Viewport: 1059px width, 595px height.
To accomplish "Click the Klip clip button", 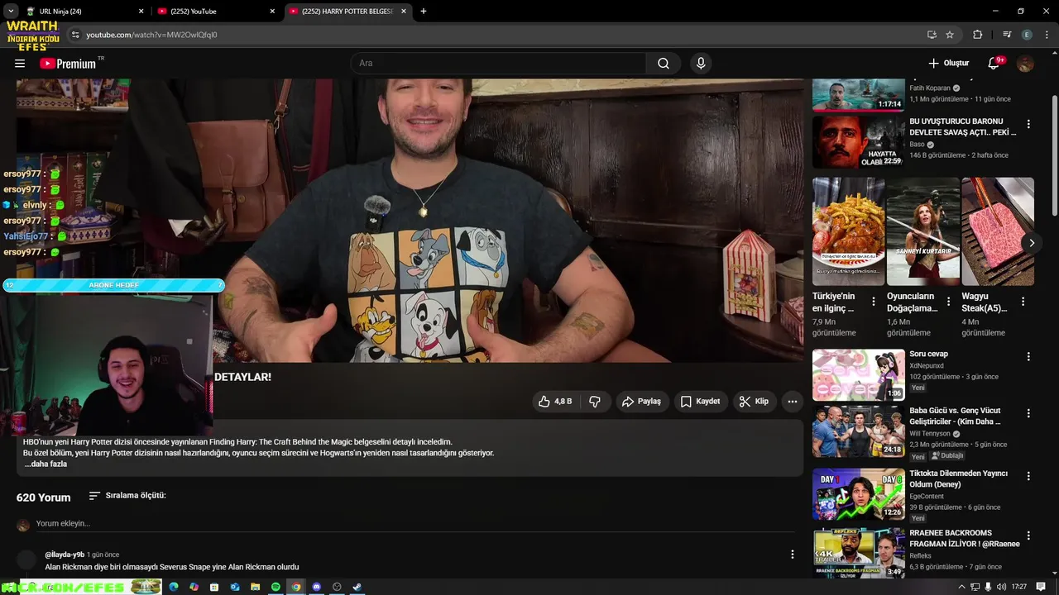I will (x=754, y=402).
